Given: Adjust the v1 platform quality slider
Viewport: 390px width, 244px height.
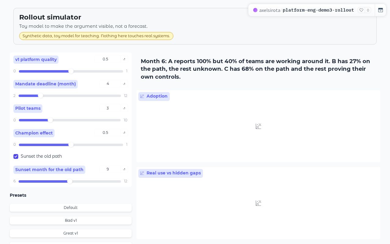Looking at the screenshot, I should pos(71,71).
